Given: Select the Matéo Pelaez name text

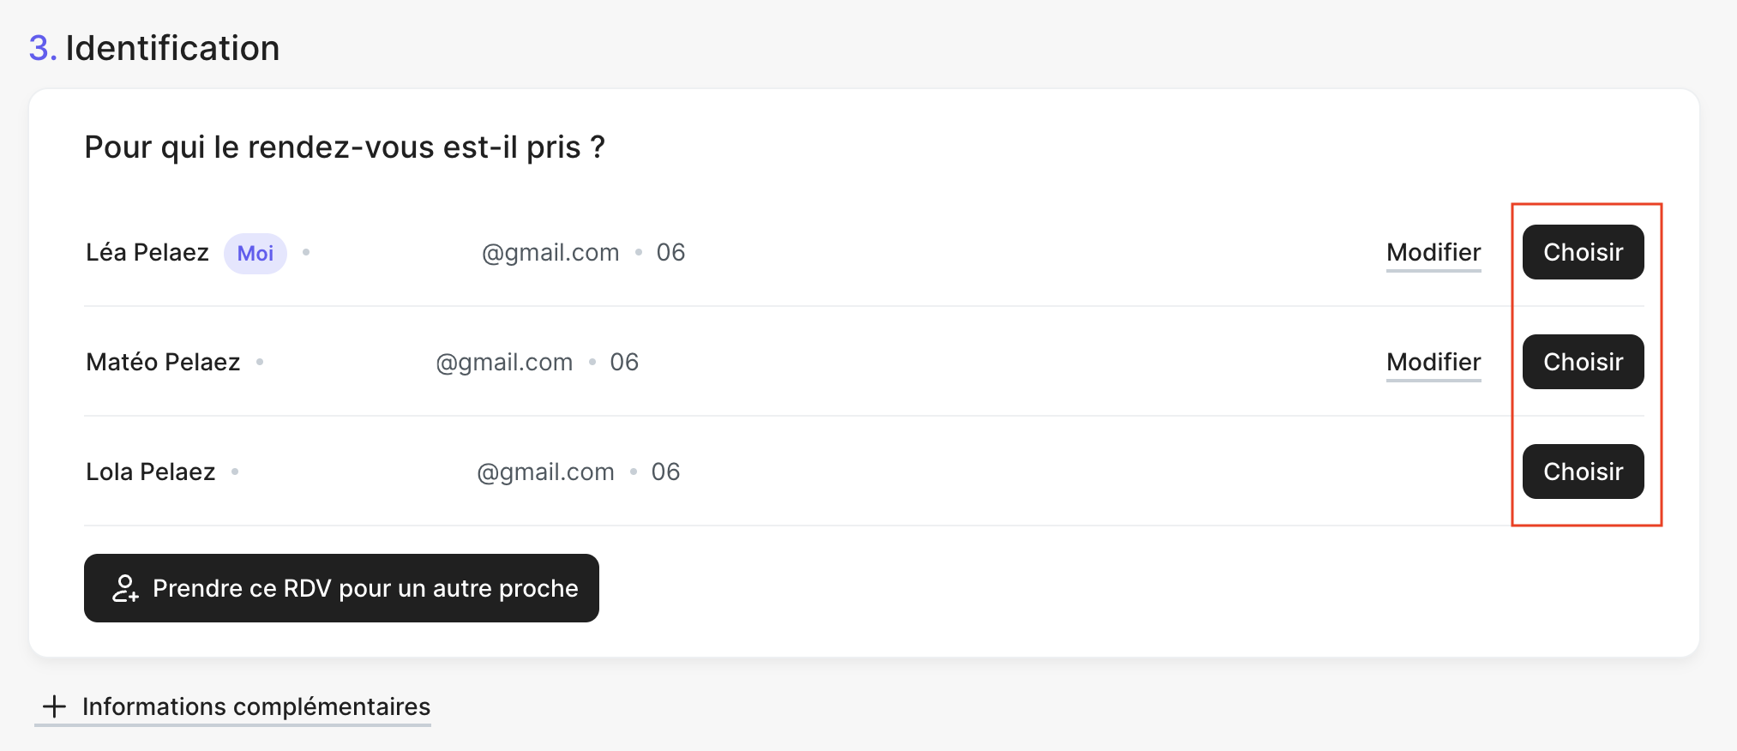Looking at the screenshot, I should coord(163,362).
